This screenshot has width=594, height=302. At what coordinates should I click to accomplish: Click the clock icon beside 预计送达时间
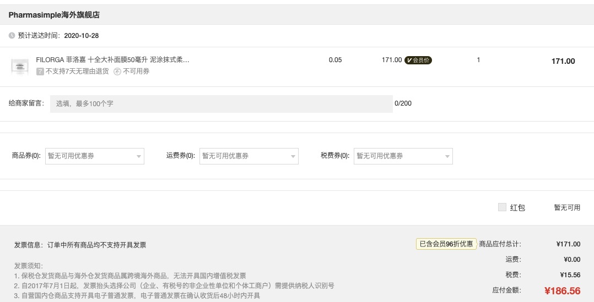(x=12, y=36)
